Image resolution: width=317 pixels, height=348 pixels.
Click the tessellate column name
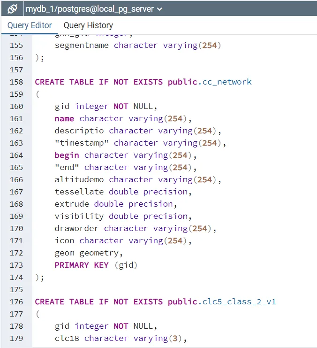[79, 192]
